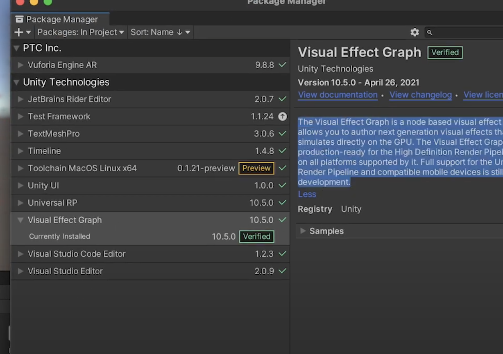Open the add package plus menu

pos(23,32)
